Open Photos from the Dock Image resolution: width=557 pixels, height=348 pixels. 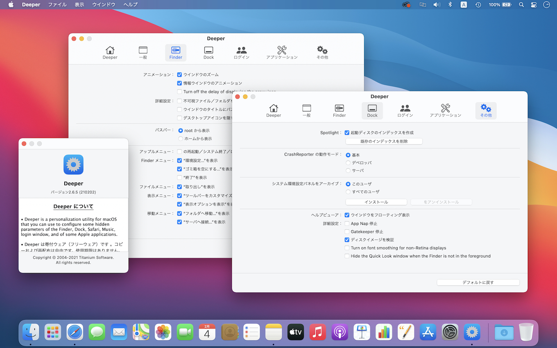(163, 332)
